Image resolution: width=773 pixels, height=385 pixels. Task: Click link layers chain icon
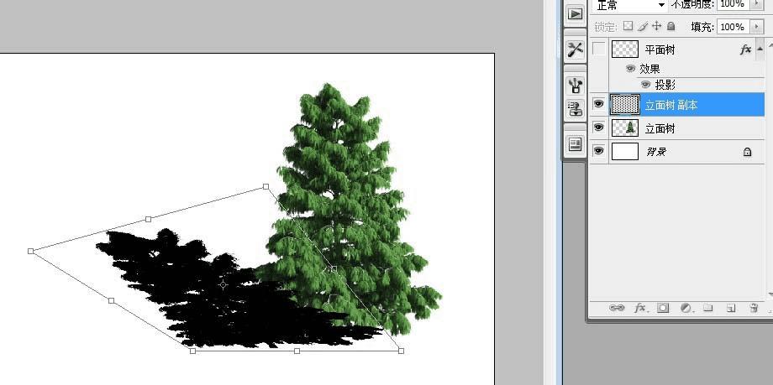[616, 308]
